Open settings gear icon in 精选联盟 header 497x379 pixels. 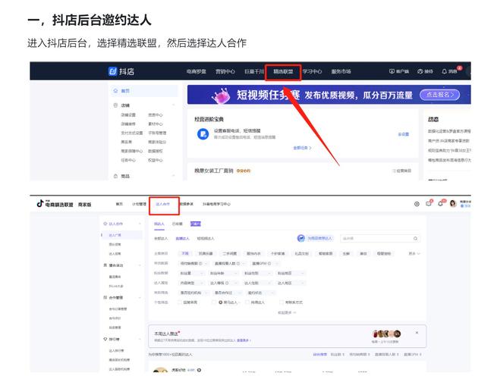(x=417, y=204)
